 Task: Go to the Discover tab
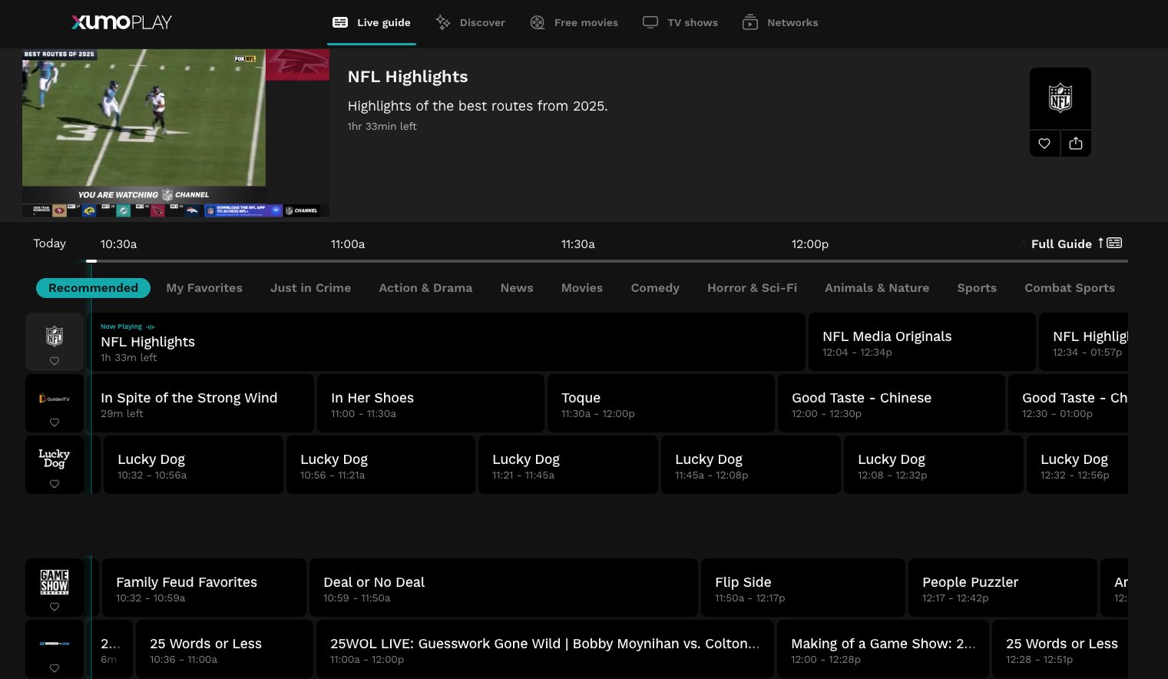tap(470, 22)
